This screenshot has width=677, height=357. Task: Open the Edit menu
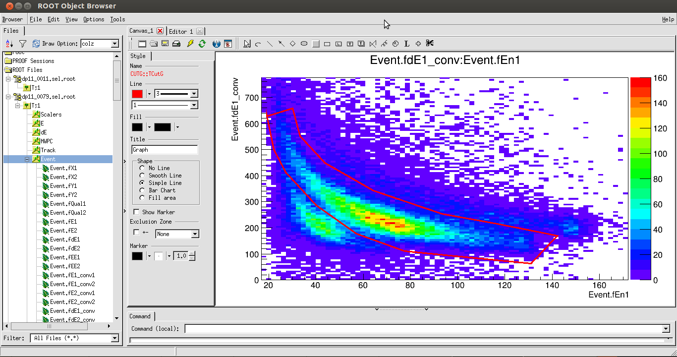(54, 19)
